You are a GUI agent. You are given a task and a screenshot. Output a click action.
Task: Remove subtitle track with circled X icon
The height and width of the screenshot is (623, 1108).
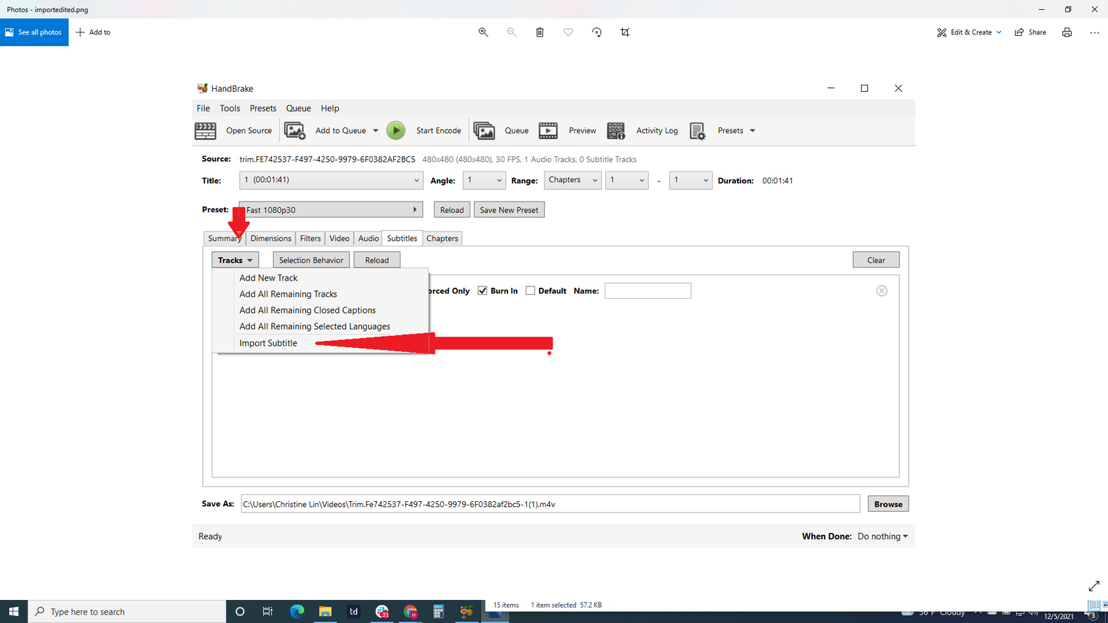click(882, 290)
